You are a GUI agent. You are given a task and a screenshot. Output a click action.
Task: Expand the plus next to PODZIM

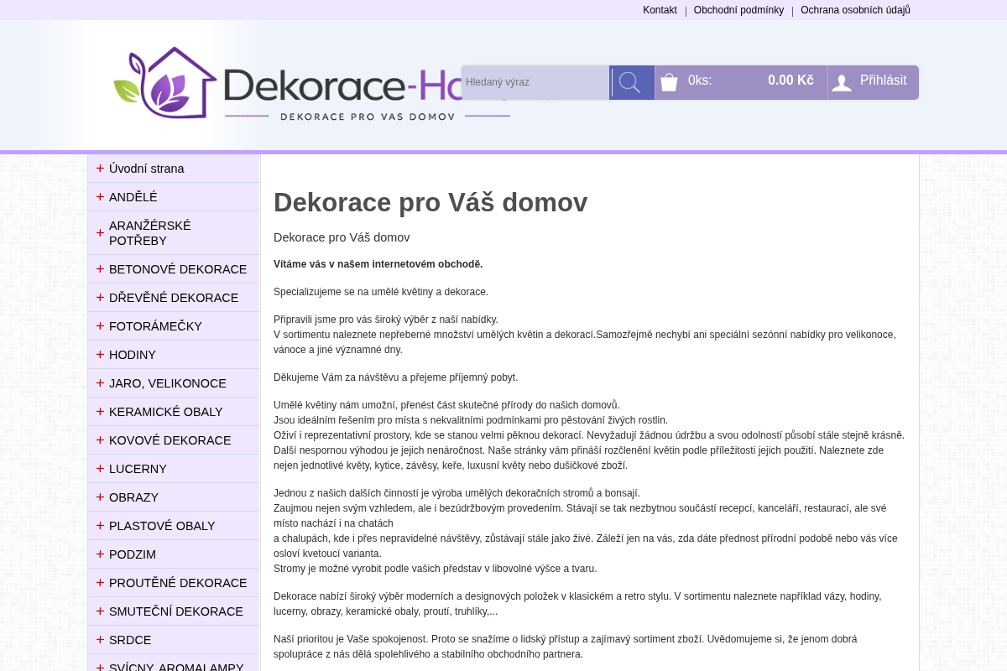point(100,554)
